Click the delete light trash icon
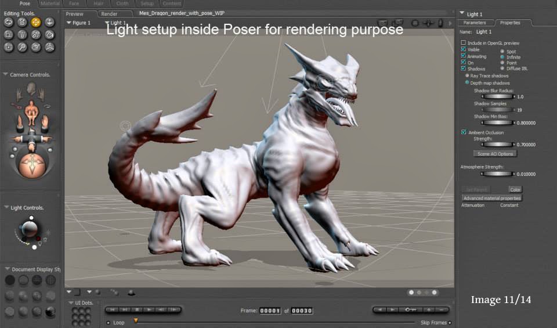 45,240
